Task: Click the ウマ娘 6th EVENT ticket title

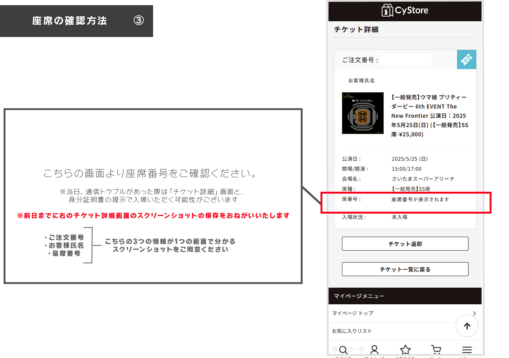Action: [429, 116]
